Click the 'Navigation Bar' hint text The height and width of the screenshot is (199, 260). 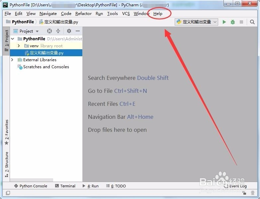107,117
